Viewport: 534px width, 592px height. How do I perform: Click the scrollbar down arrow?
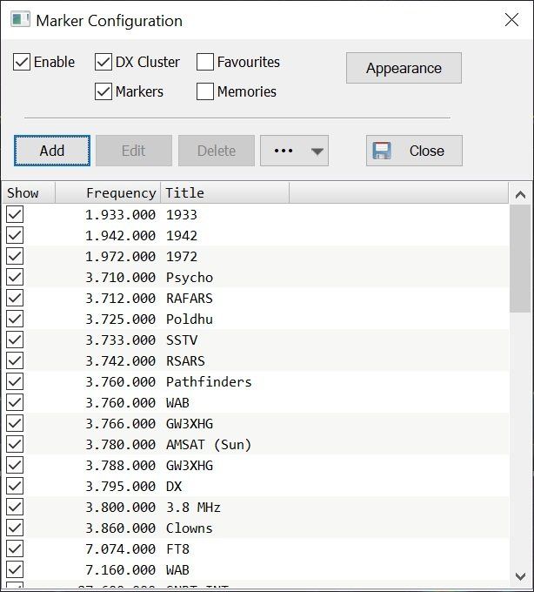pos(520,576)
